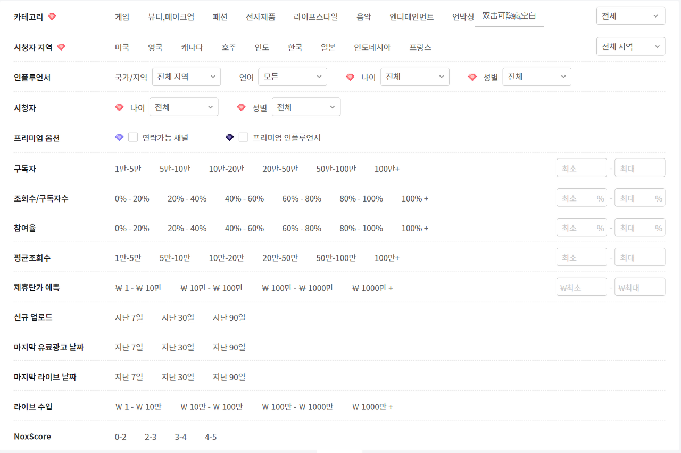The width and height of the screenshot is (681, 453).
Task: Select 조회수/구독자수 range 100% +
Action: click(x=414, y=198)
